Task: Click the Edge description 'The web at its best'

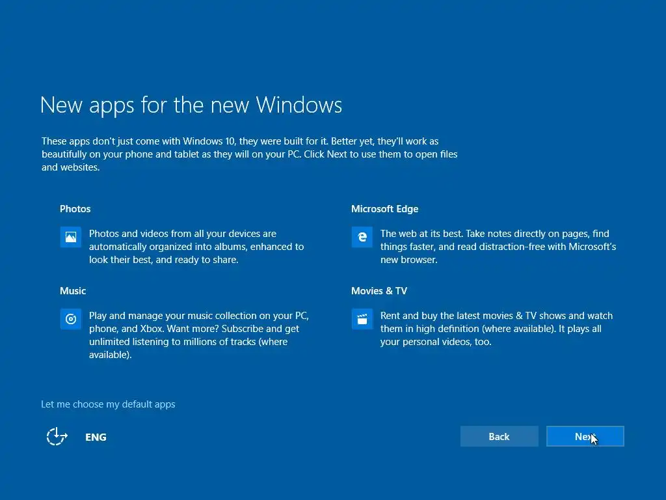Action: coord(498,247)
